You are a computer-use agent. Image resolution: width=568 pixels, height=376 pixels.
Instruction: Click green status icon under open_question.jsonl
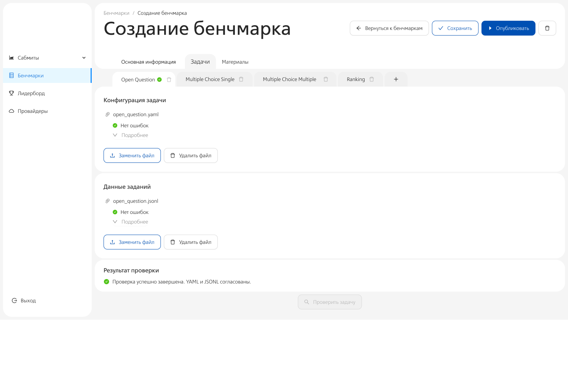tap(115, 212)
